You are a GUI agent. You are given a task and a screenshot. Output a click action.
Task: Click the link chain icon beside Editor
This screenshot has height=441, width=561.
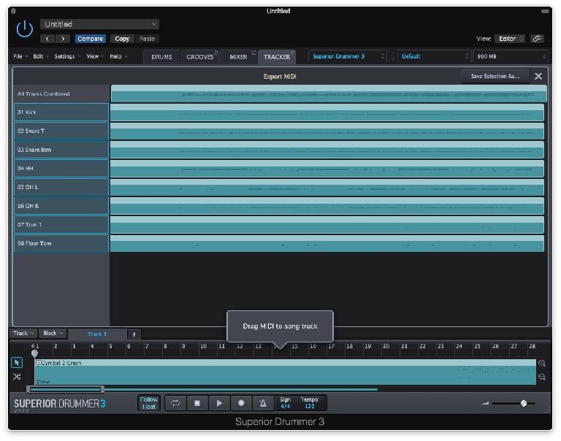(537, 39)
